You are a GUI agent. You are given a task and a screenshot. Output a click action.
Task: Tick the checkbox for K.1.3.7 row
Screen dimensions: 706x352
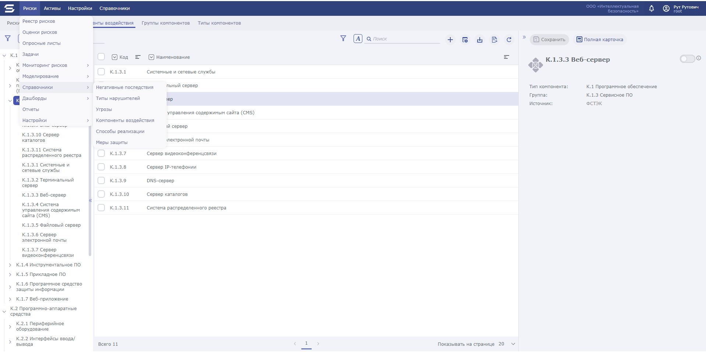click(101, 153)
